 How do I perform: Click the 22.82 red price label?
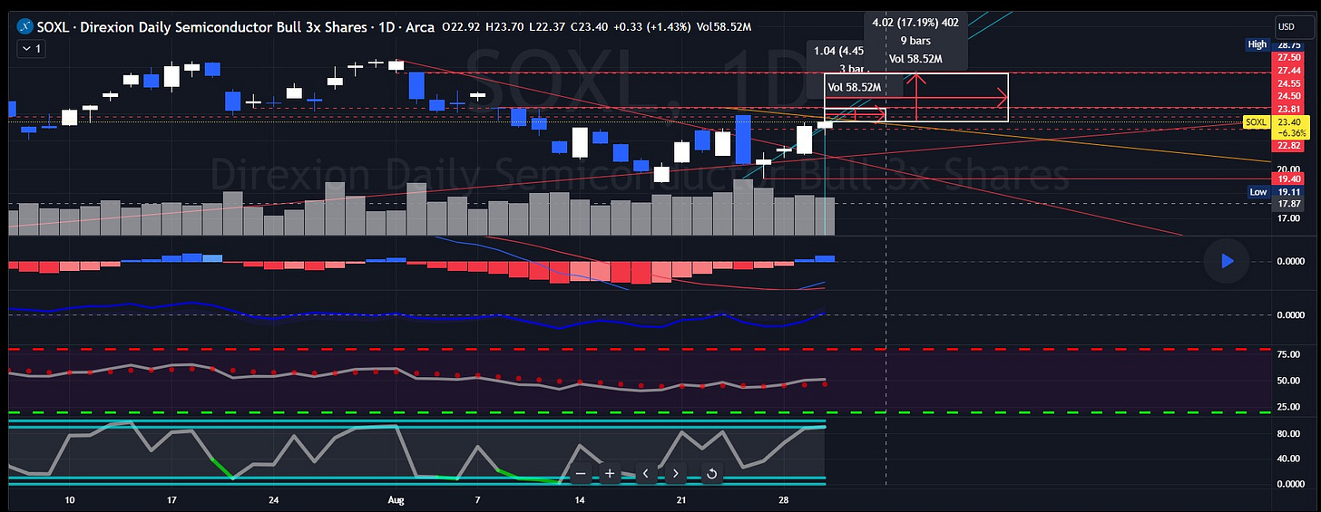click(1287, 145)
